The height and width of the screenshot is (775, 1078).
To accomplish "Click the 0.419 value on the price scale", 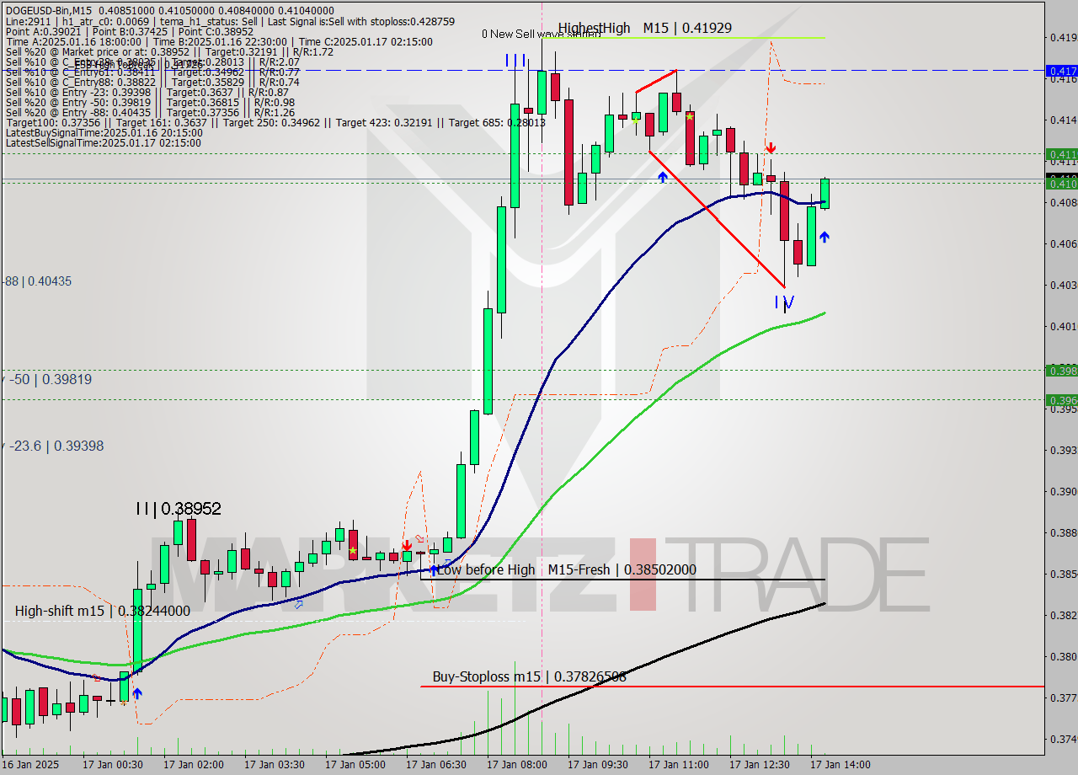I will 1063,37.
